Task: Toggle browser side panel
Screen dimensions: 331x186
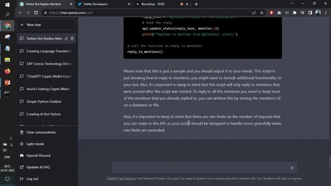Action: click(310, 12)
